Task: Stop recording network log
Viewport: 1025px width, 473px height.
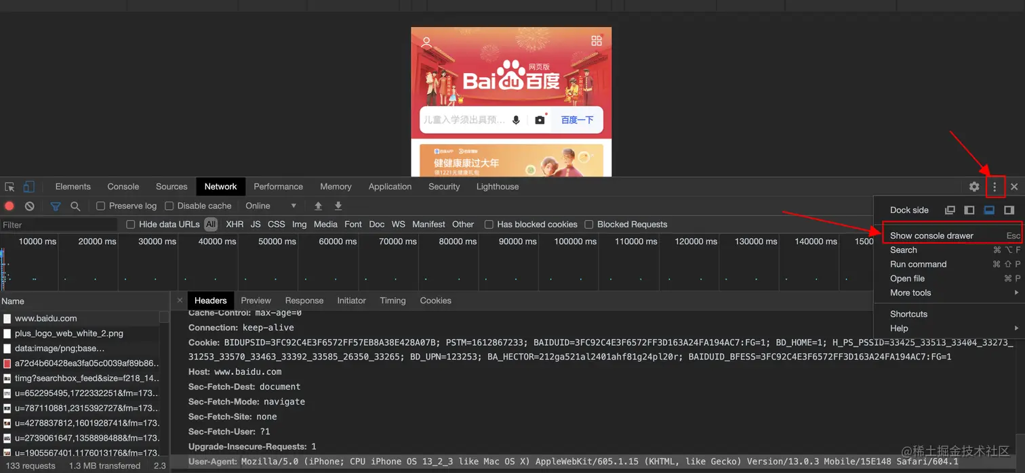Action: (x=9, y=206)
